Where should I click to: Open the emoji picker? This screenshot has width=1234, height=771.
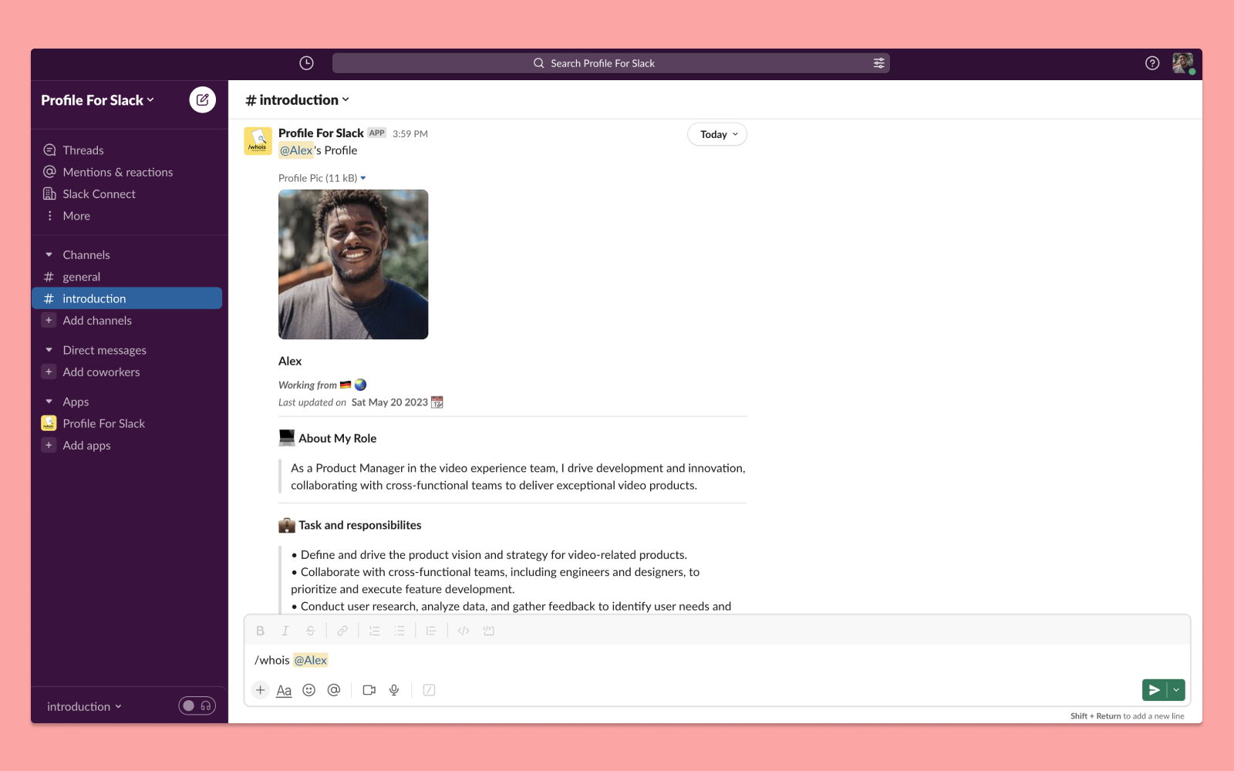coord(308,690)
